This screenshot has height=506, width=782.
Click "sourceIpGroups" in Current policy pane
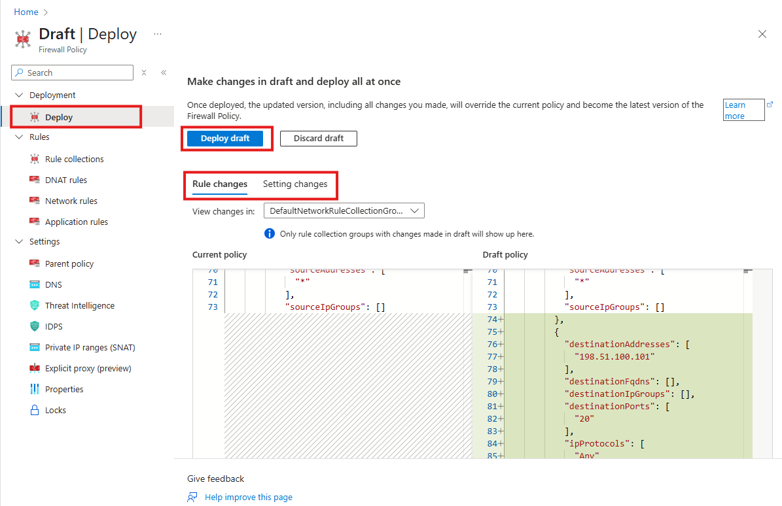click(325, 307)
